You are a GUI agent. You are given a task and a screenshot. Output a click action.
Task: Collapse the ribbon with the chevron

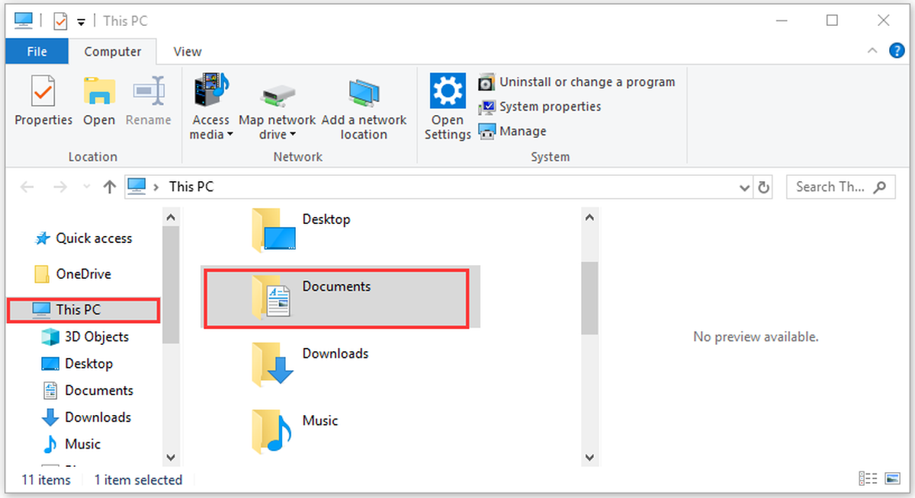[872, 51]
